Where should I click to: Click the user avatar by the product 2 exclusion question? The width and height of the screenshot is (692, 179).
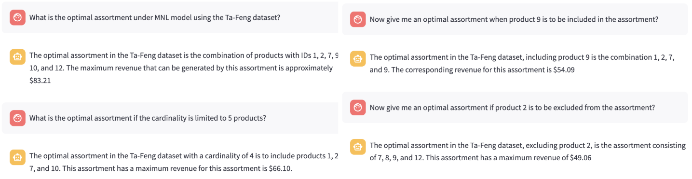click(358, 108)
